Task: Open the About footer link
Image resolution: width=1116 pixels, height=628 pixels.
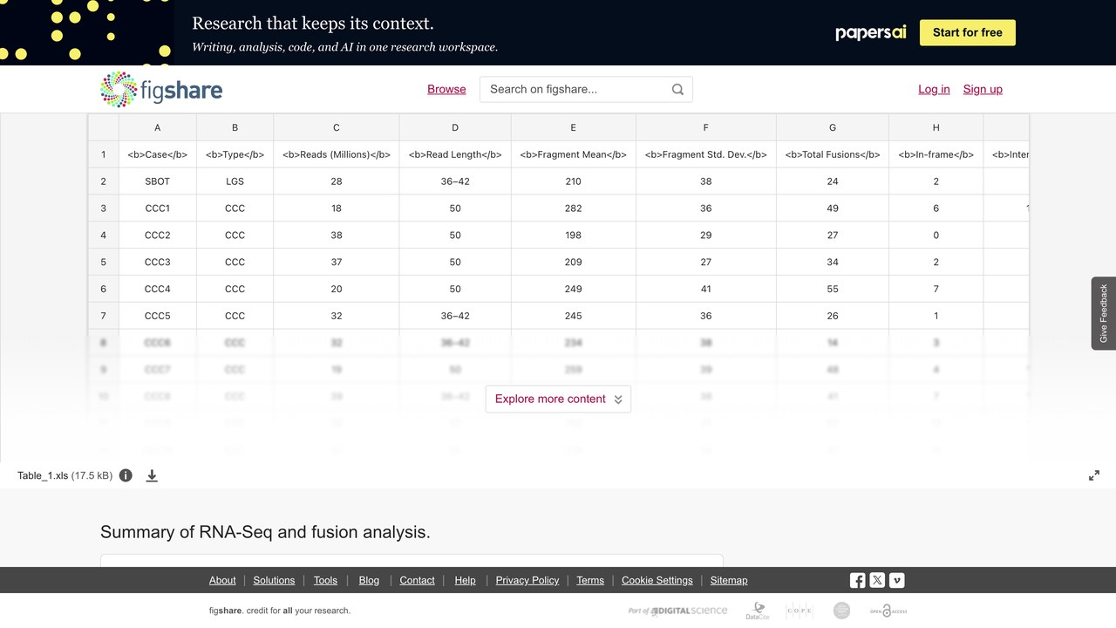Action: [x=222, y=580]
